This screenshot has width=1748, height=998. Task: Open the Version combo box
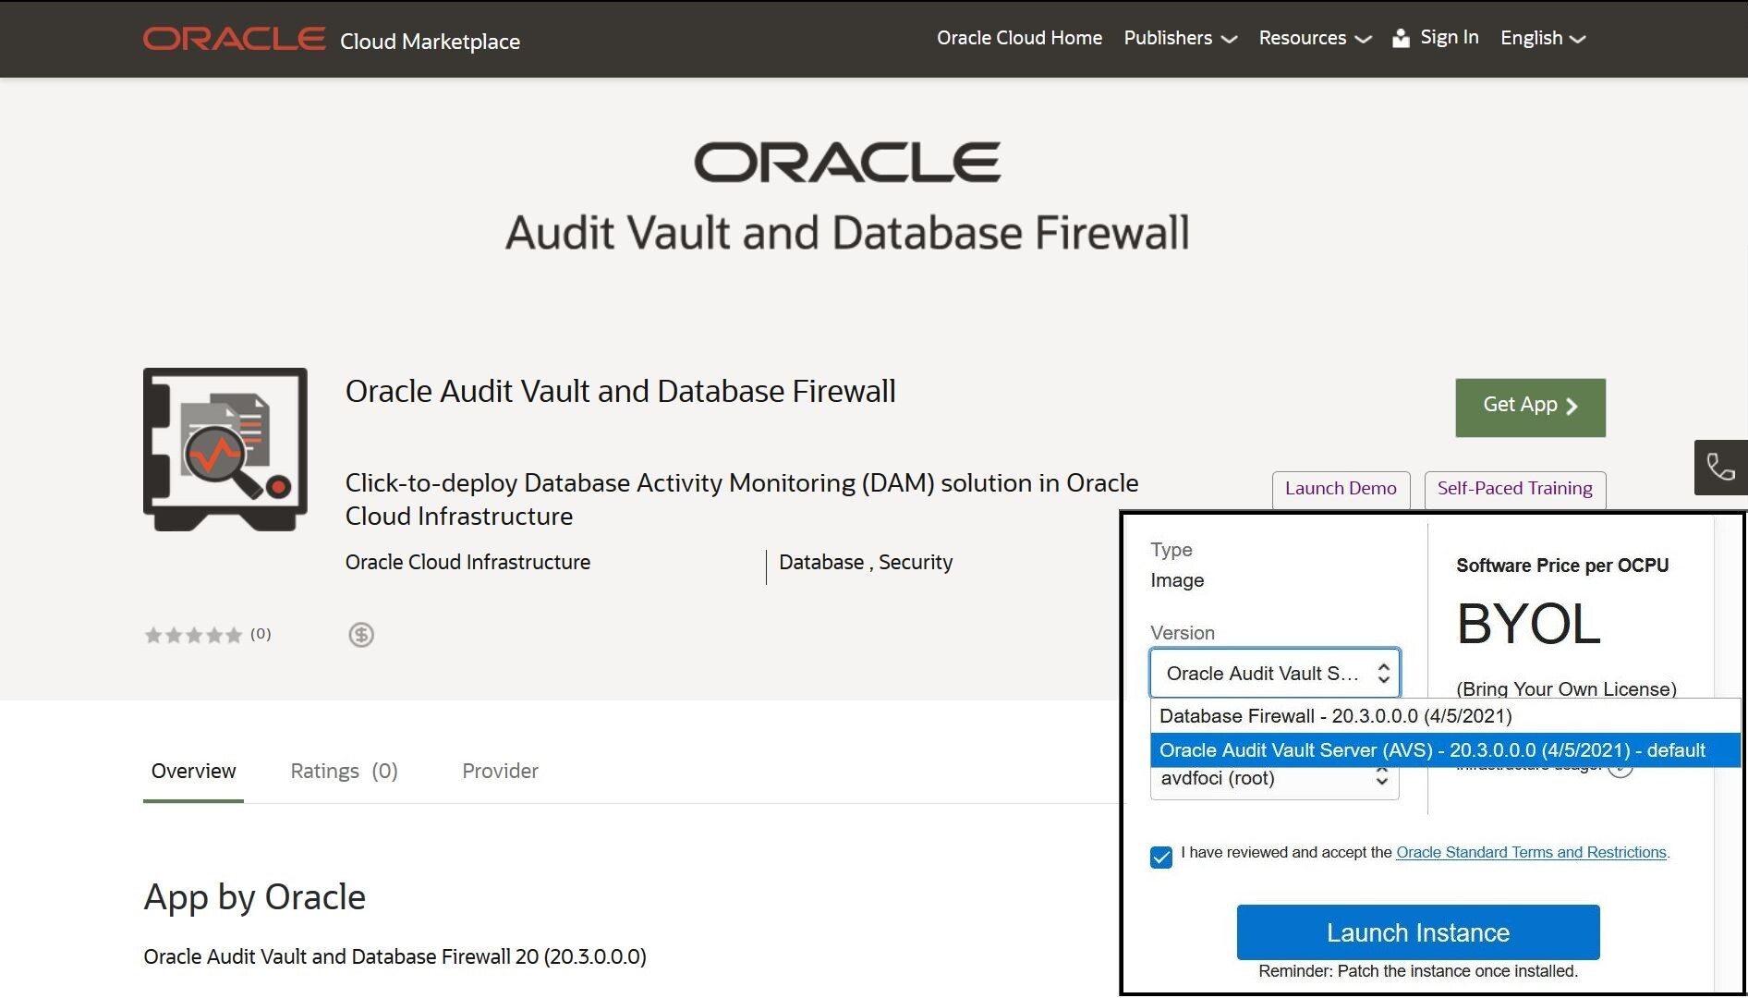pyautogui.click(x=1274, y=673)
